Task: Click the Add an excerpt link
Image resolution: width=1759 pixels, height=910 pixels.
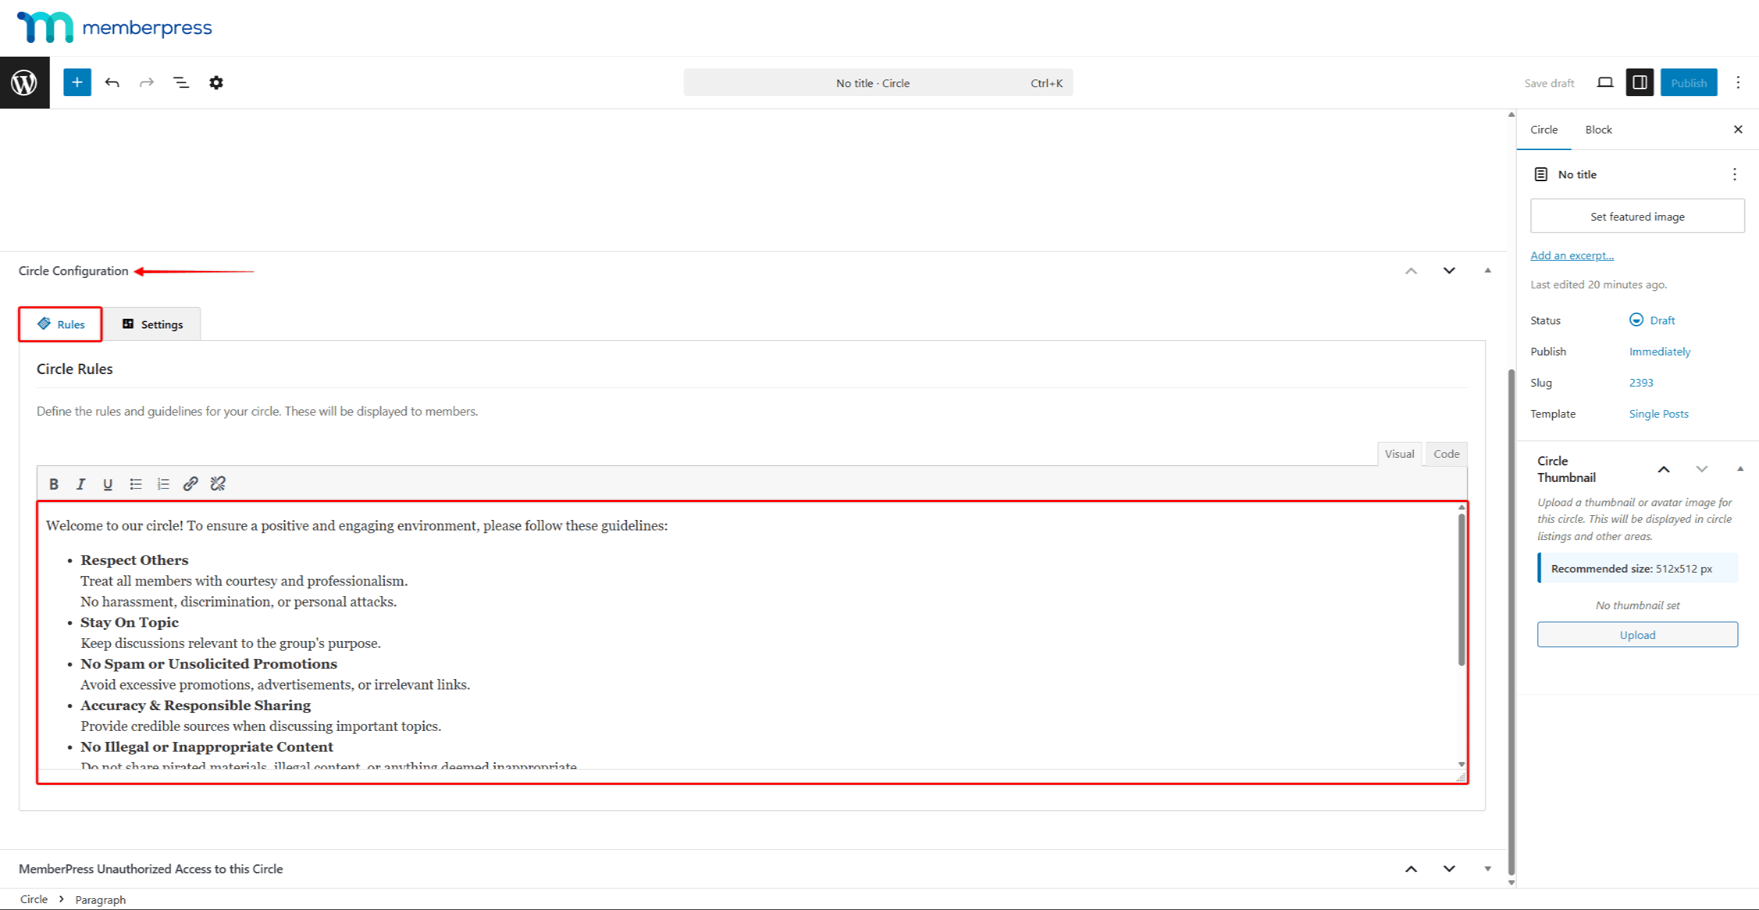Action: [x=1571, y=255]
